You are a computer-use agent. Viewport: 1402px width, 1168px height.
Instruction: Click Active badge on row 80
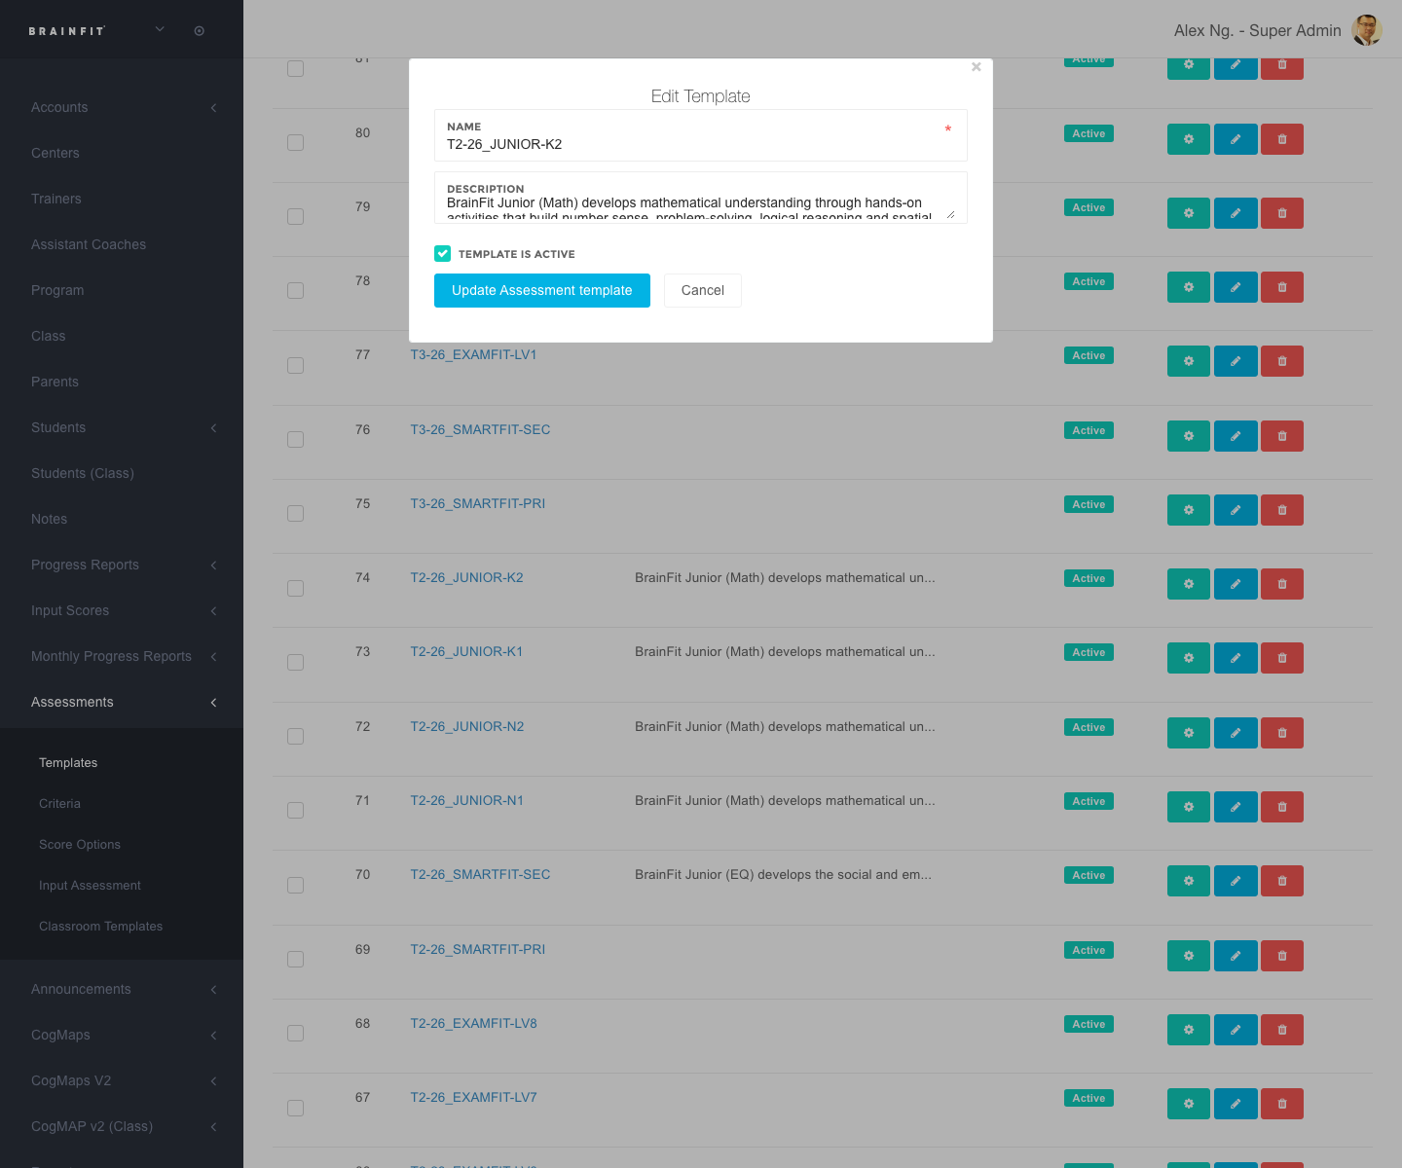click(1088, 133)
